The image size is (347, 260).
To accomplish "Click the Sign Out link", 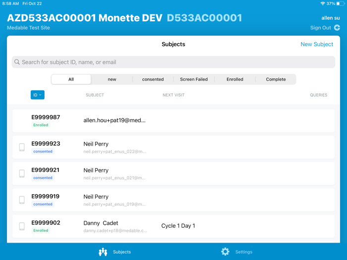I will click(x=320, y=28).
